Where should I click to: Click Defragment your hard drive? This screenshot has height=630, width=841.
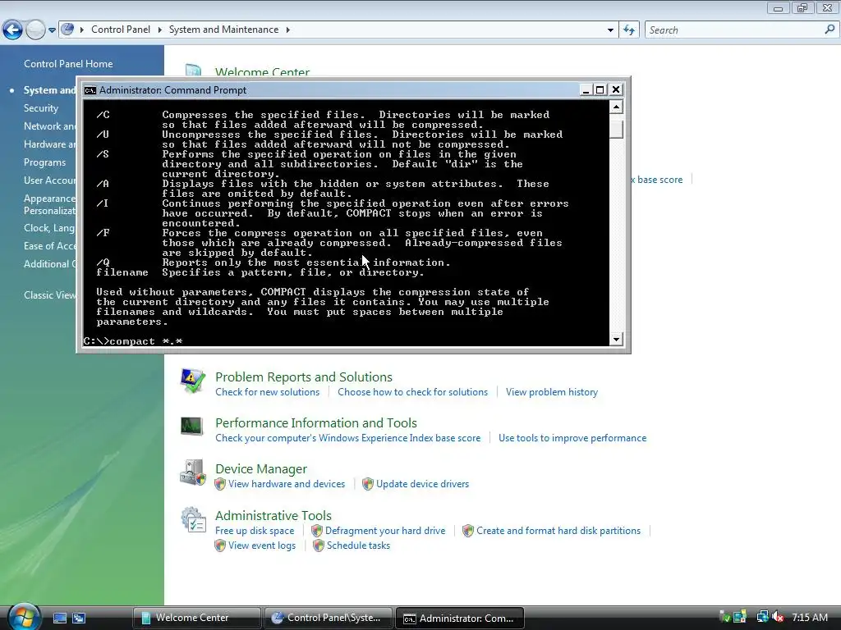click(x=385, y=531)
